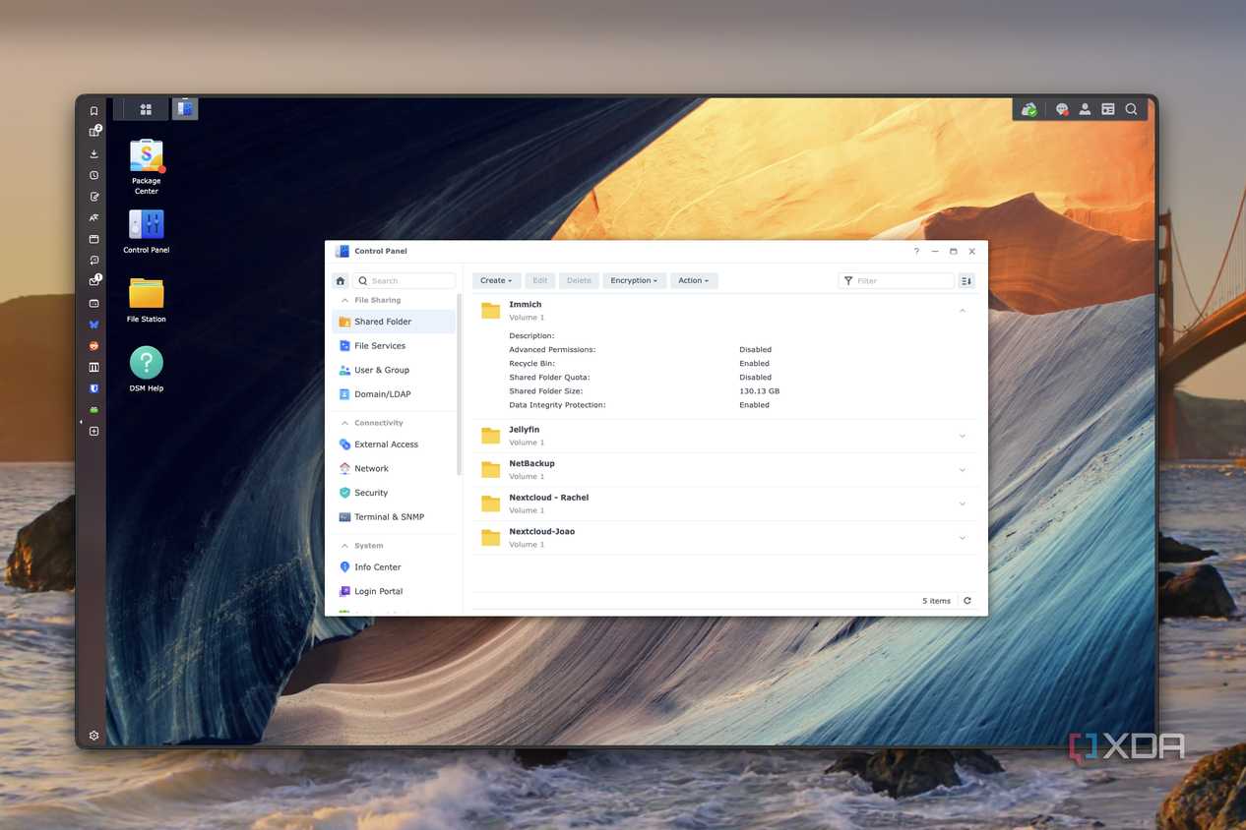The image size is (1246, 830).
Task: Open browser settings gear icon
Action: click(93, 736)
